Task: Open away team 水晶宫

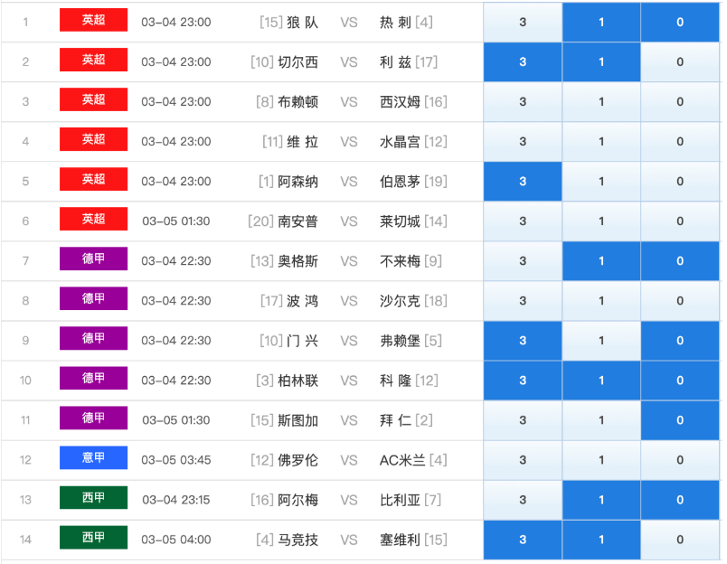Action: click(x=401, y=142)
